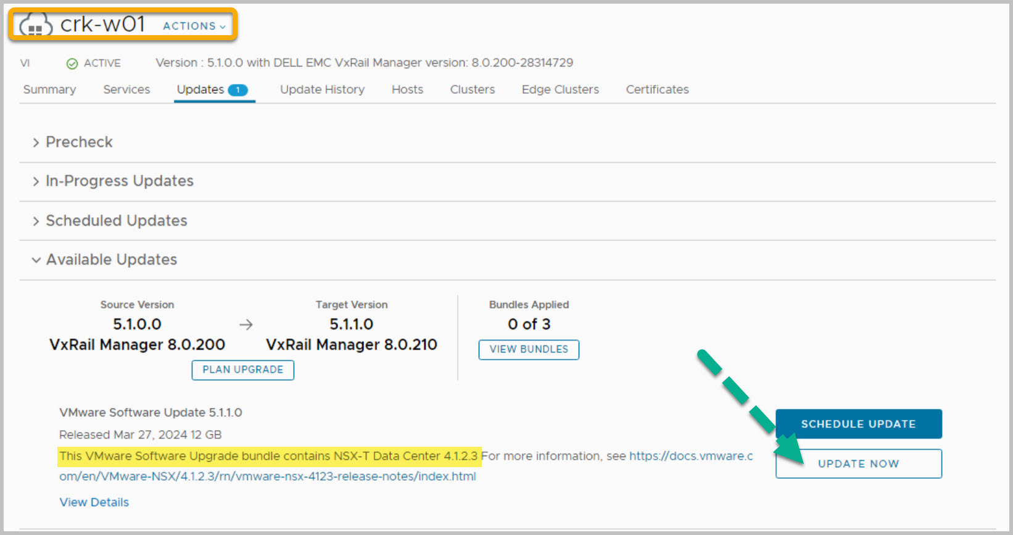The height and width of the screenshot is (535, 1013).
Task: Switch to the Edge Clusters tab
Action: point(560,89)
